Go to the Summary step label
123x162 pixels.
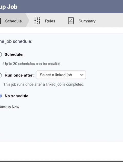[x=87, y=21]
